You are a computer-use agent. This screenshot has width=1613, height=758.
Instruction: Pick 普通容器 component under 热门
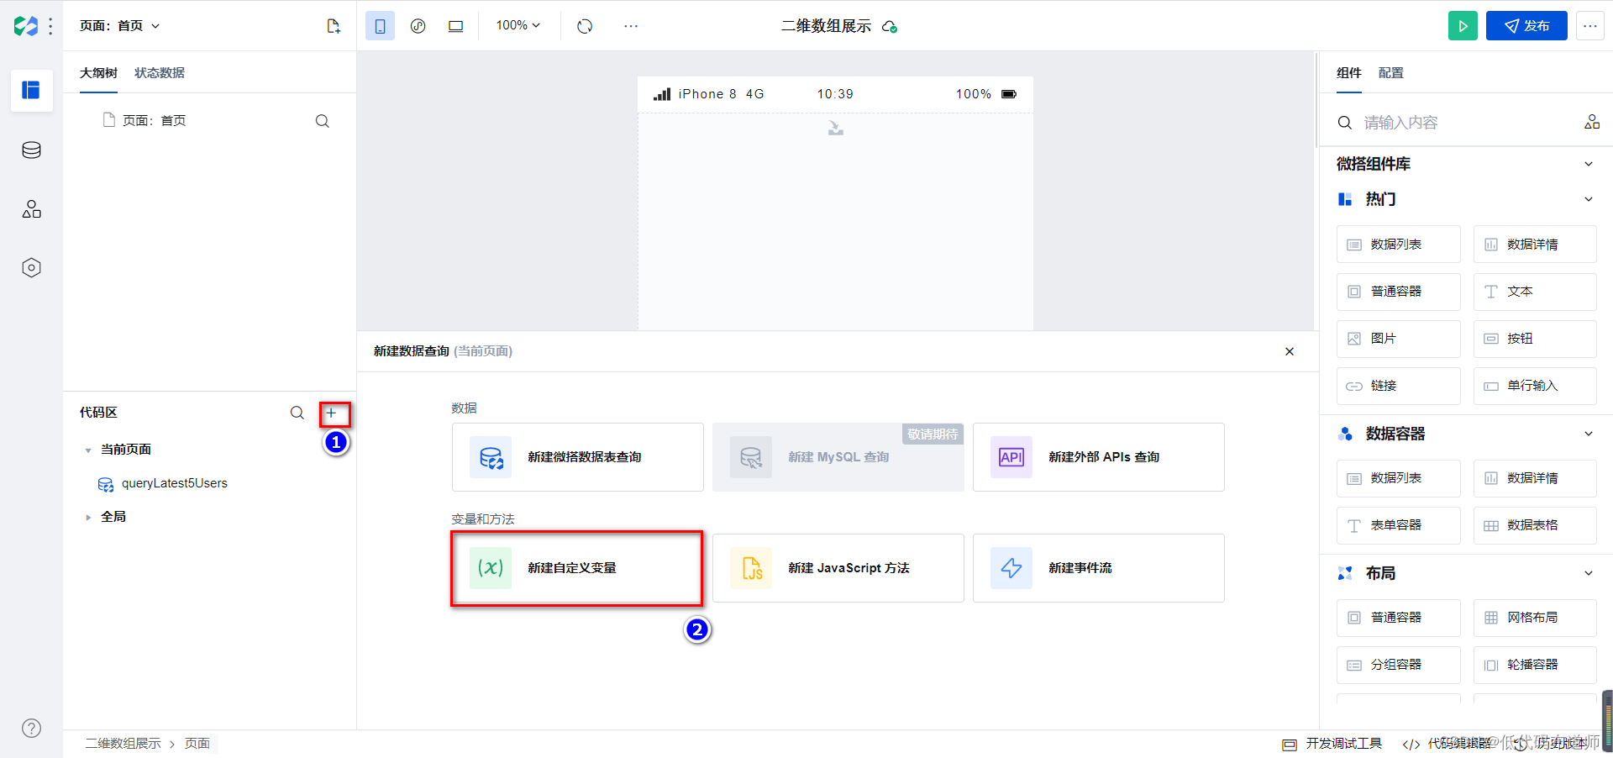pos(1399,292)
